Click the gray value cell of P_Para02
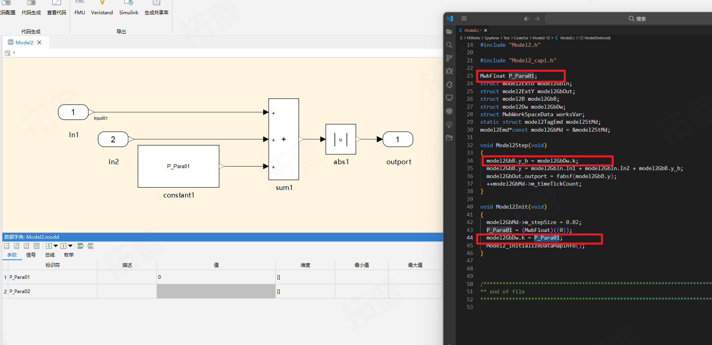Screen dimensions: 712x345 [216, 291]
